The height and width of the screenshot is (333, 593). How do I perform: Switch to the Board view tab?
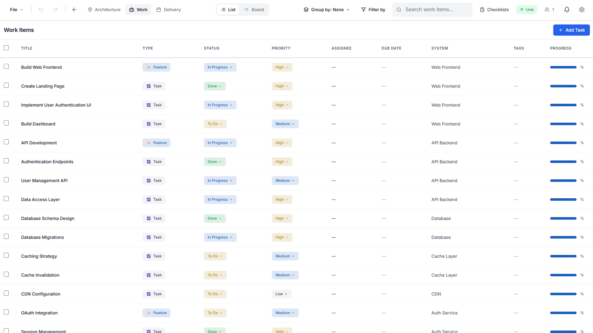click(x=254, y=10)
